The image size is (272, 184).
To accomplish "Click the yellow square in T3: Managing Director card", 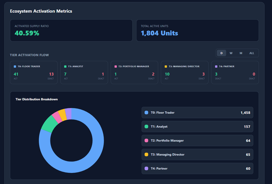I will tap(166, 67).
